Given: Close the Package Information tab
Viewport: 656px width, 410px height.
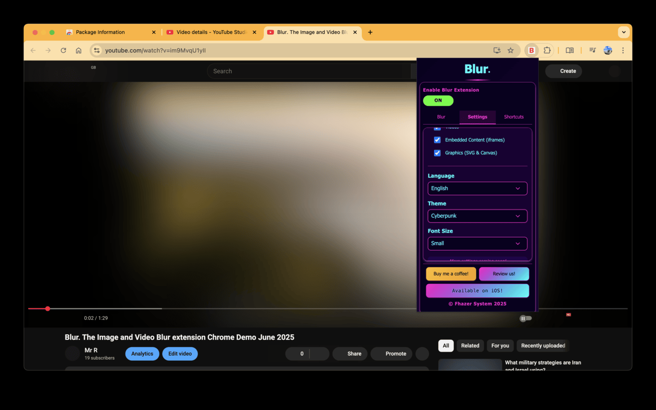Looking at the screenshot, I should point(154,32).
